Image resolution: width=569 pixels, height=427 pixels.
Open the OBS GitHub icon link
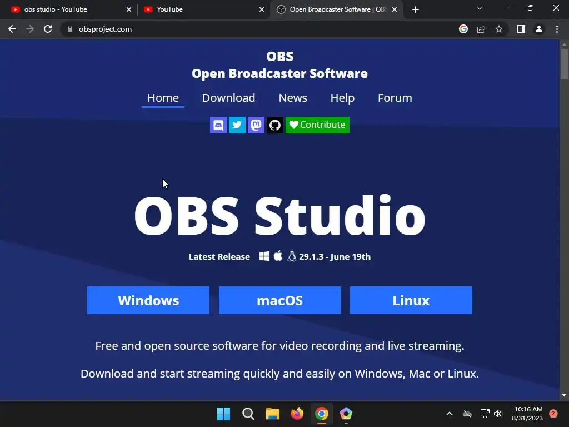[274, 125]
